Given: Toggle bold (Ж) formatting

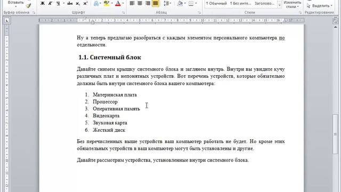Looking at the screenshot, I should pos(43,3).
